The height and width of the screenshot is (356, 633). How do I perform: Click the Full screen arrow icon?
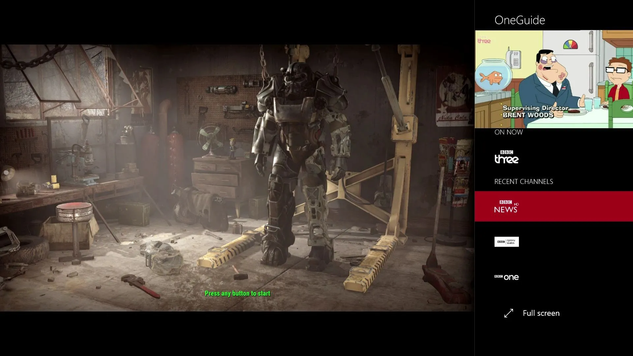(509, 313)
